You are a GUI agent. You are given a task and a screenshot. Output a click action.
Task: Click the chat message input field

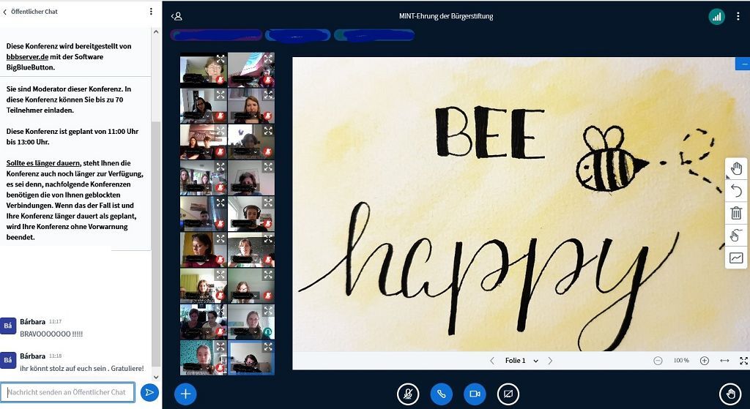pos(67,392)
